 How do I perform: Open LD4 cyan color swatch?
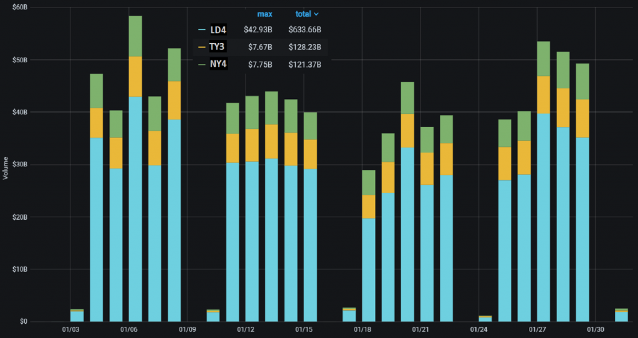point(201,30)
